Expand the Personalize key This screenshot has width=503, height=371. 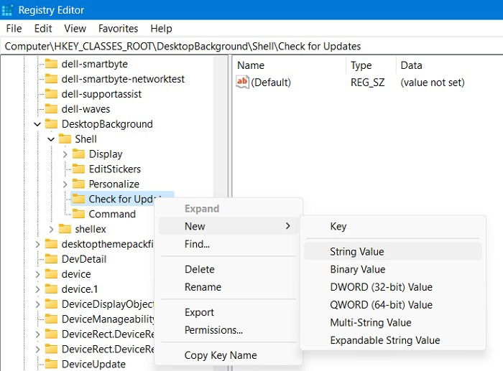pyautogui.click(x=65, y=184)
